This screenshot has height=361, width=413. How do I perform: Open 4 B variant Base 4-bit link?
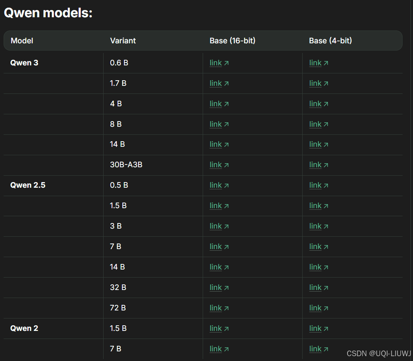(x=318, y=104)
